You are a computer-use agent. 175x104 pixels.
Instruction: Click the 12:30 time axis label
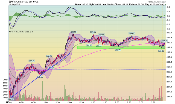pyautogui.click(x=81, y=102)
